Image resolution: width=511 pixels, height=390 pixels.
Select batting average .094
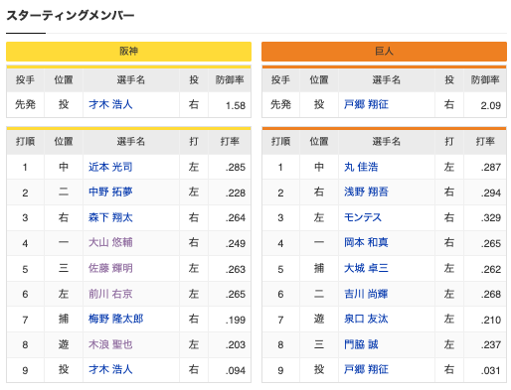point(236,370)
